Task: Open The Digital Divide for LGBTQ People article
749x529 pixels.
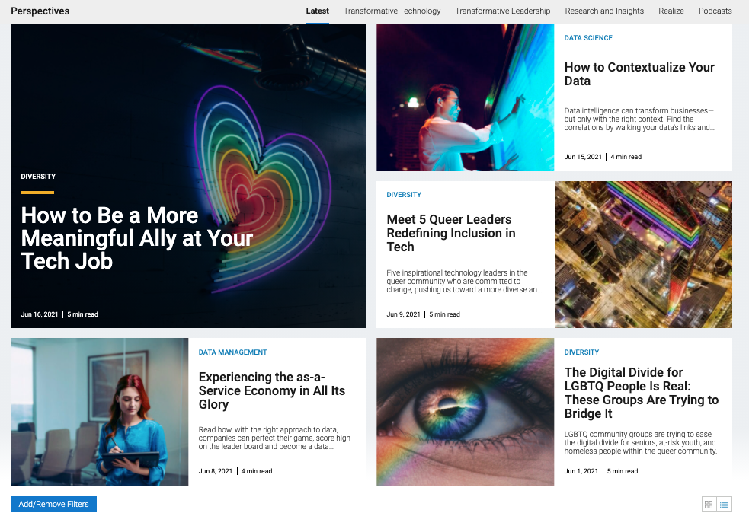Action: click(x=641, y=393)
